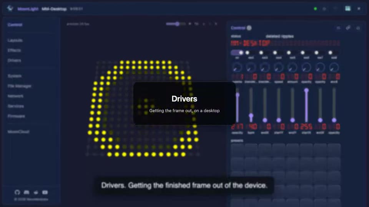This screenshot has height=207, width=369.
Task: Open Services in the sidebar
Action: (x=16, y=106)
